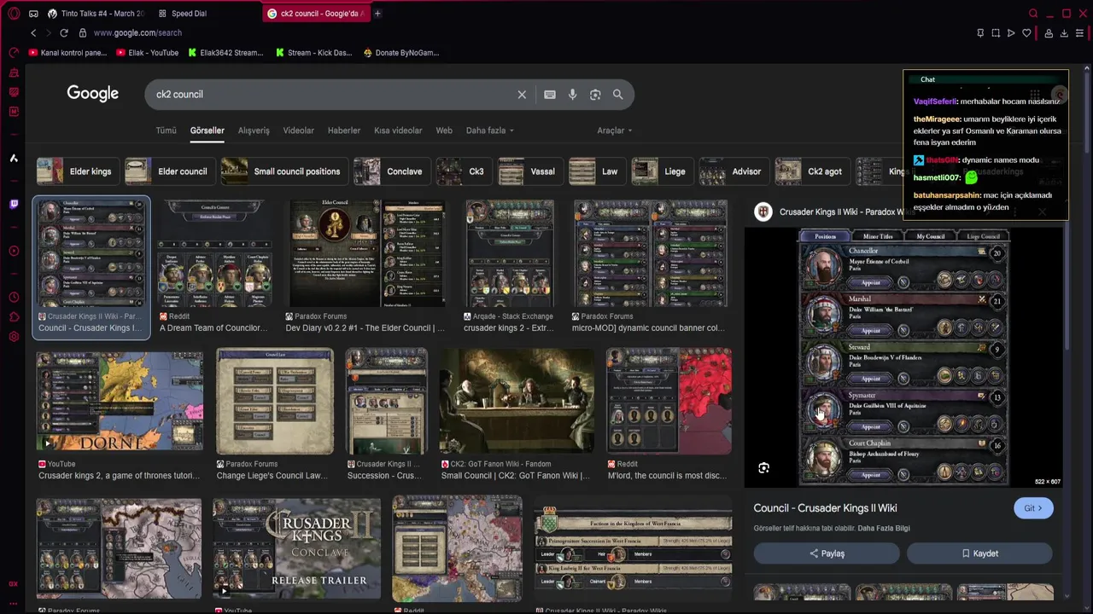Open a new tab with the plus button
The image size is (1093, 614).
[377, 14]
